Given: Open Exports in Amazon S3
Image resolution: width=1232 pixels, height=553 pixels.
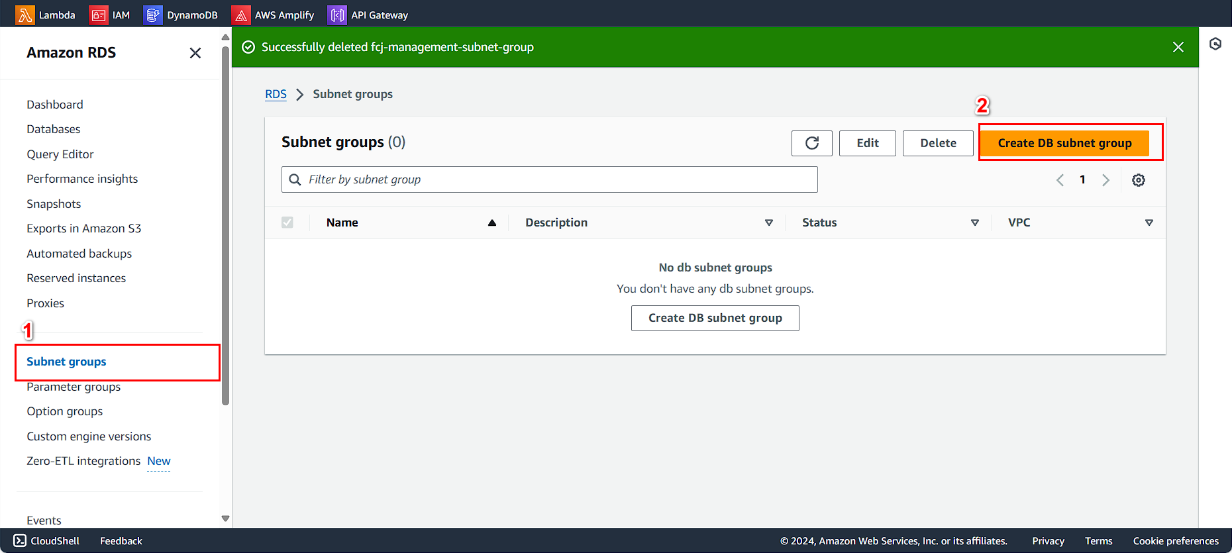Looking at the screenshot, I should [84, 228].
